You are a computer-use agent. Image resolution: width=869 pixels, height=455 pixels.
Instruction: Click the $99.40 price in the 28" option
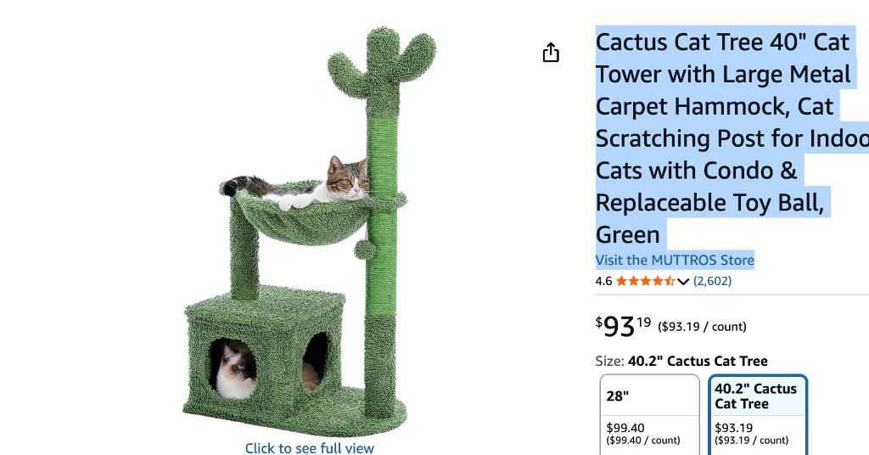coord(625,428)
